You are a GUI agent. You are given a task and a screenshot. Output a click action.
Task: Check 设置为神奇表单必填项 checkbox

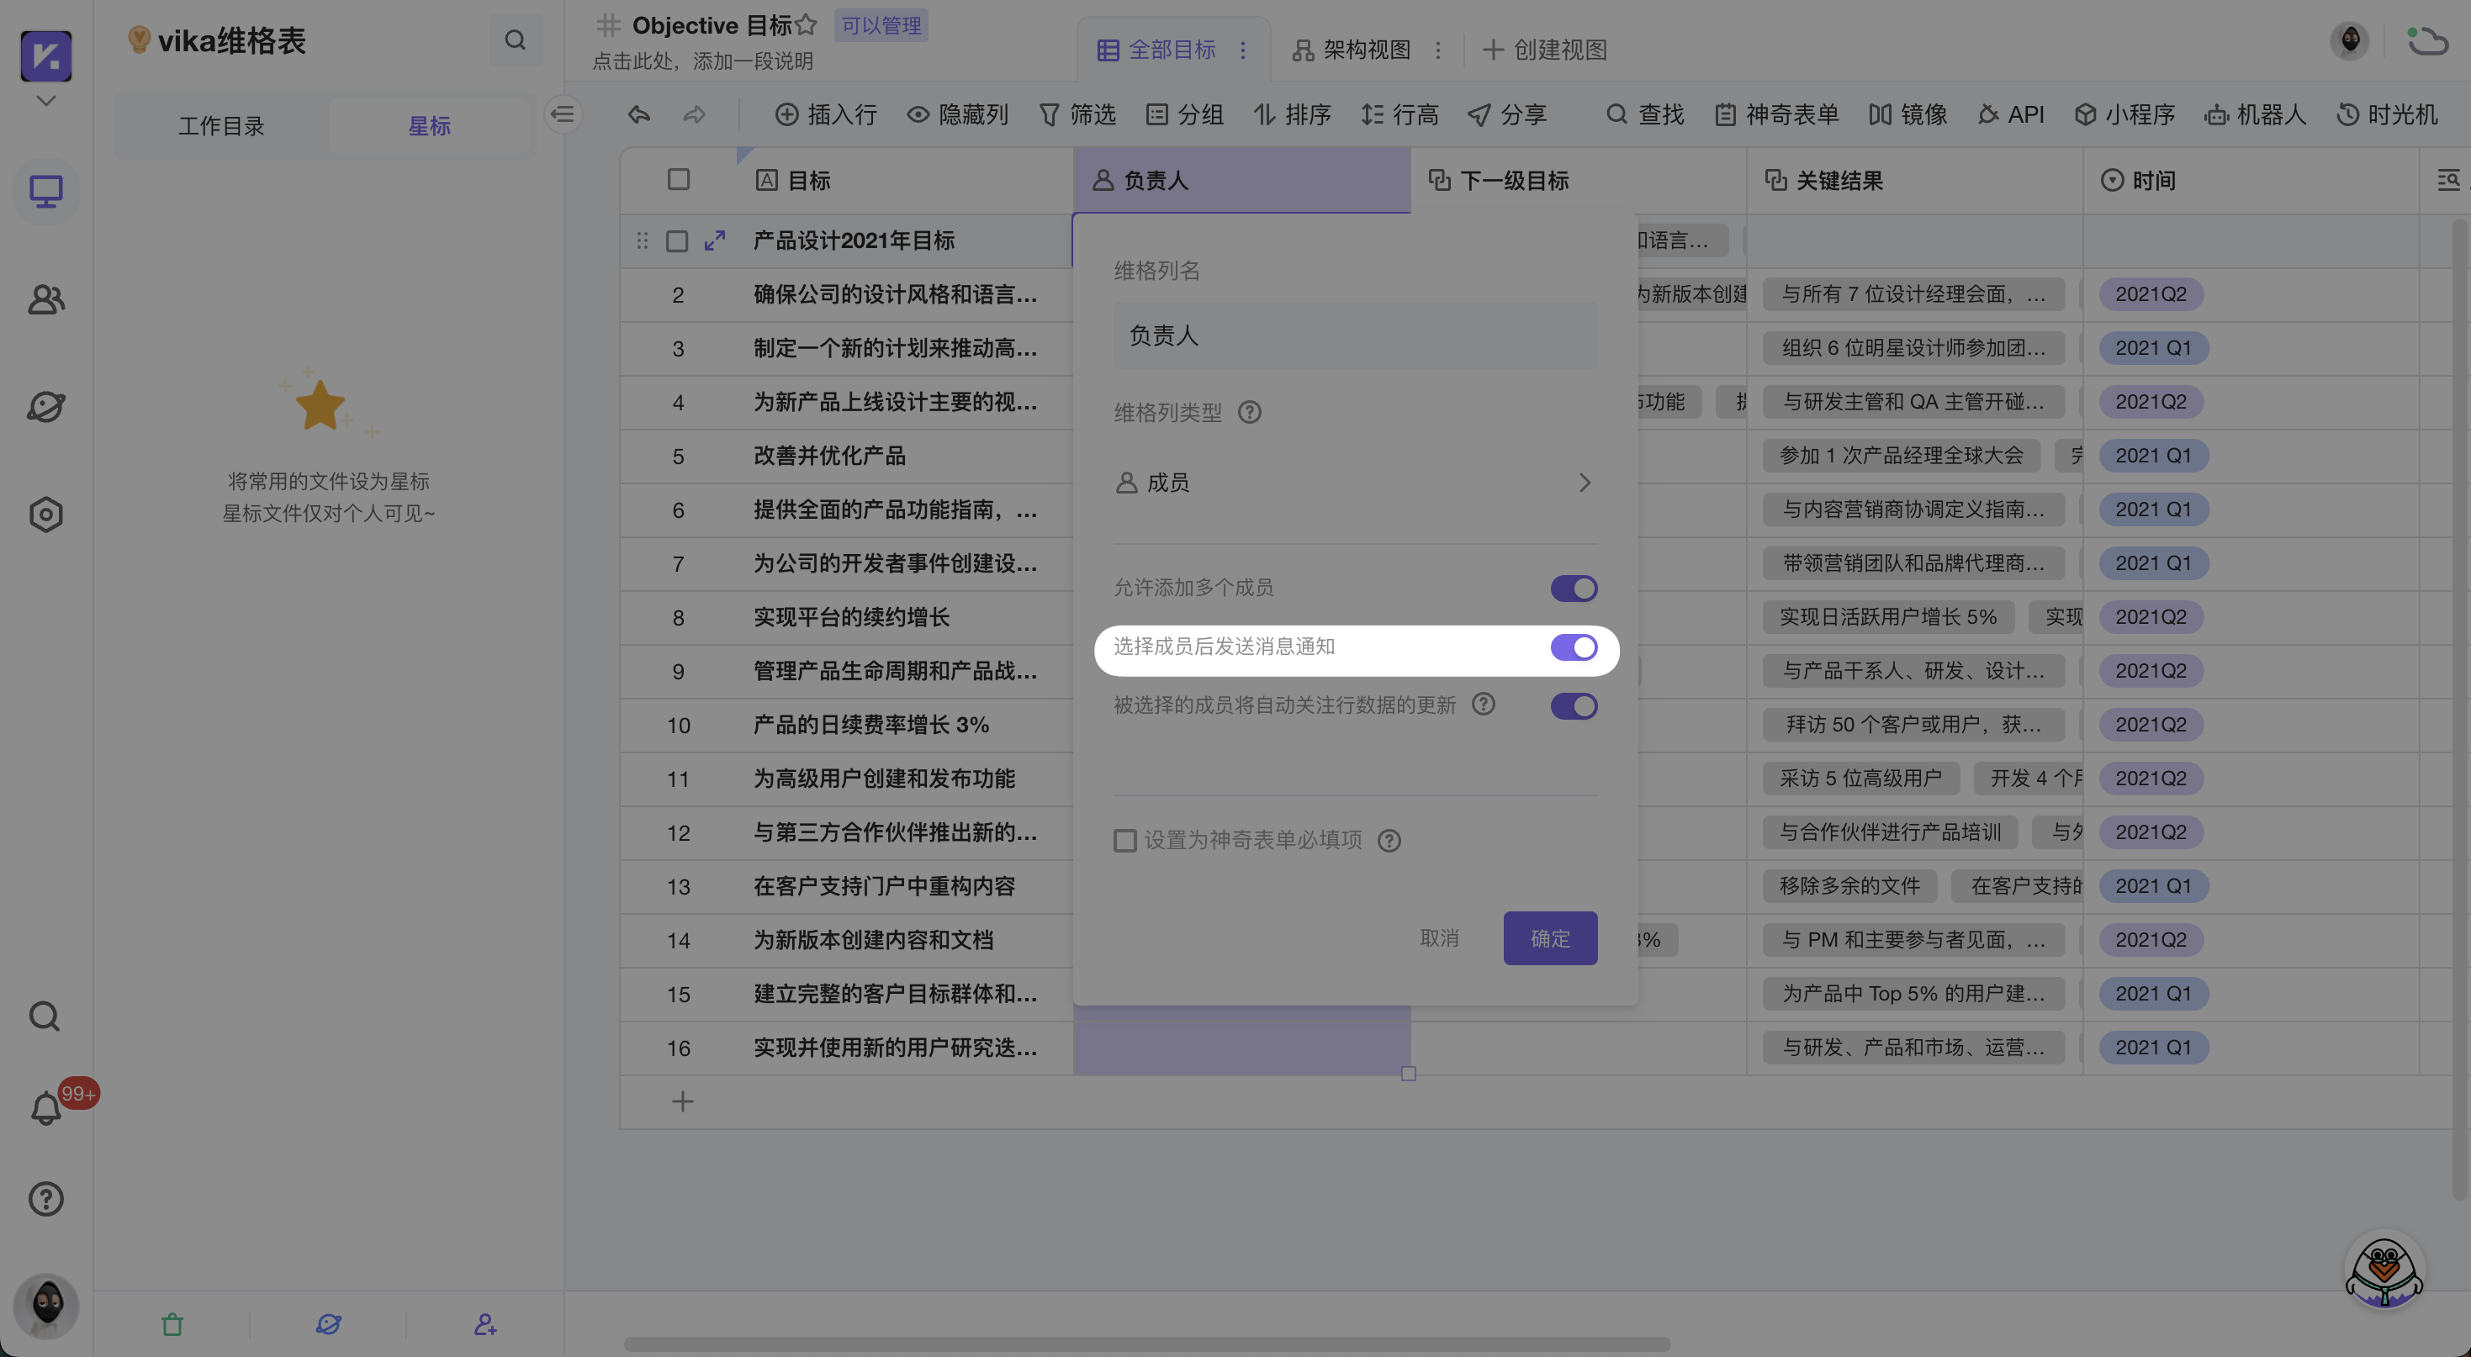coord(1125,841)
